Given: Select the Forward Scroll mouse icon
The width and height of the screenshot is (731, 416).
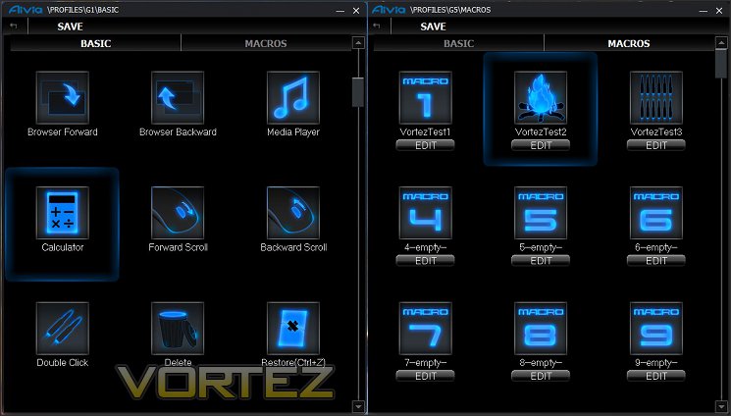Looking at the screenshot, I should tap(178, 213).
